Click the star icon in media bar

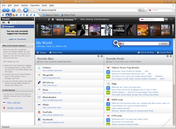52,19
